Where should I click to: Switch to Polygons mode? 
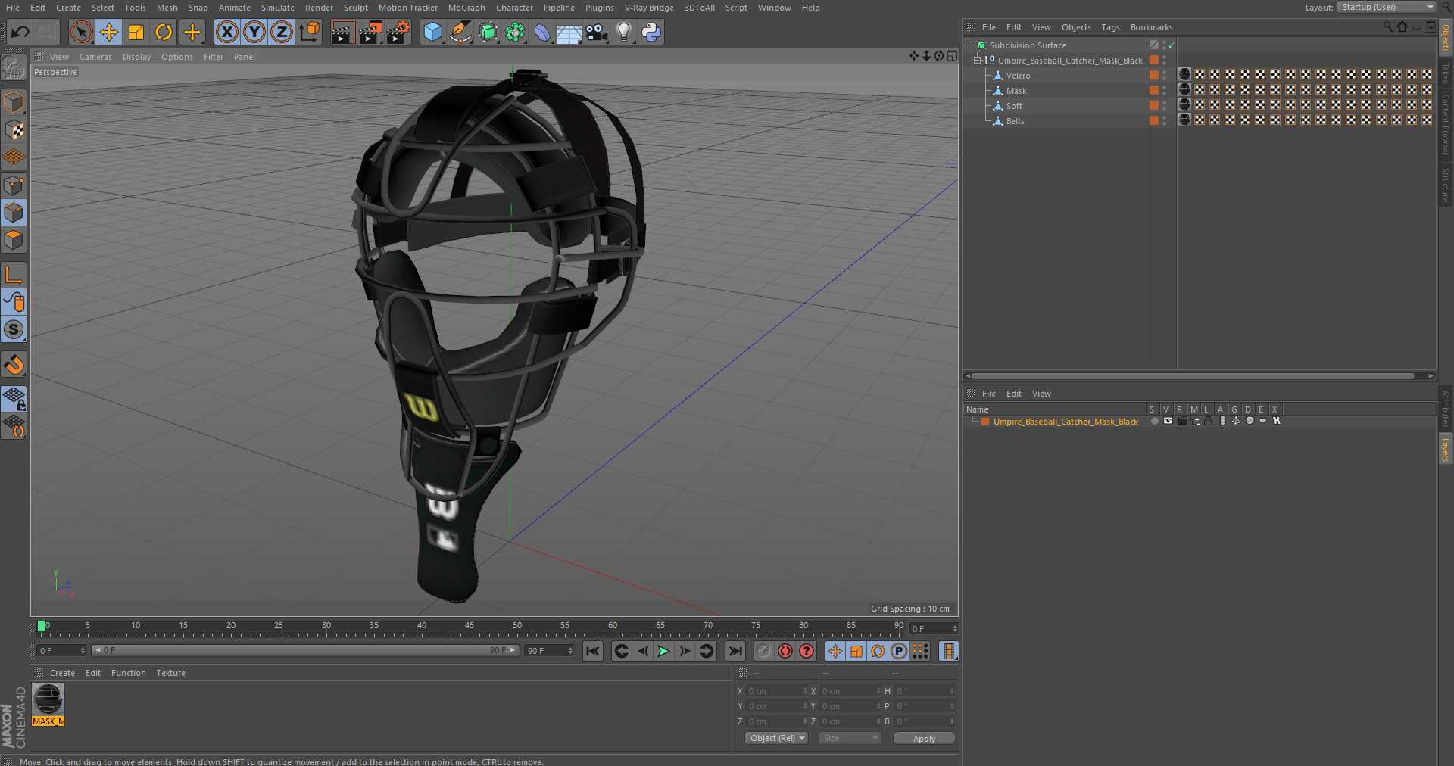pyautogui.click(x=14, y=241)
